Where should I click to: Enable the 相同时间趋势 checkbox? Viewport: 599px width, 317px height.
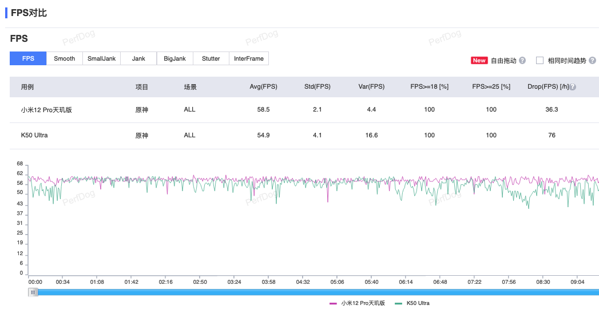[540, 60]
